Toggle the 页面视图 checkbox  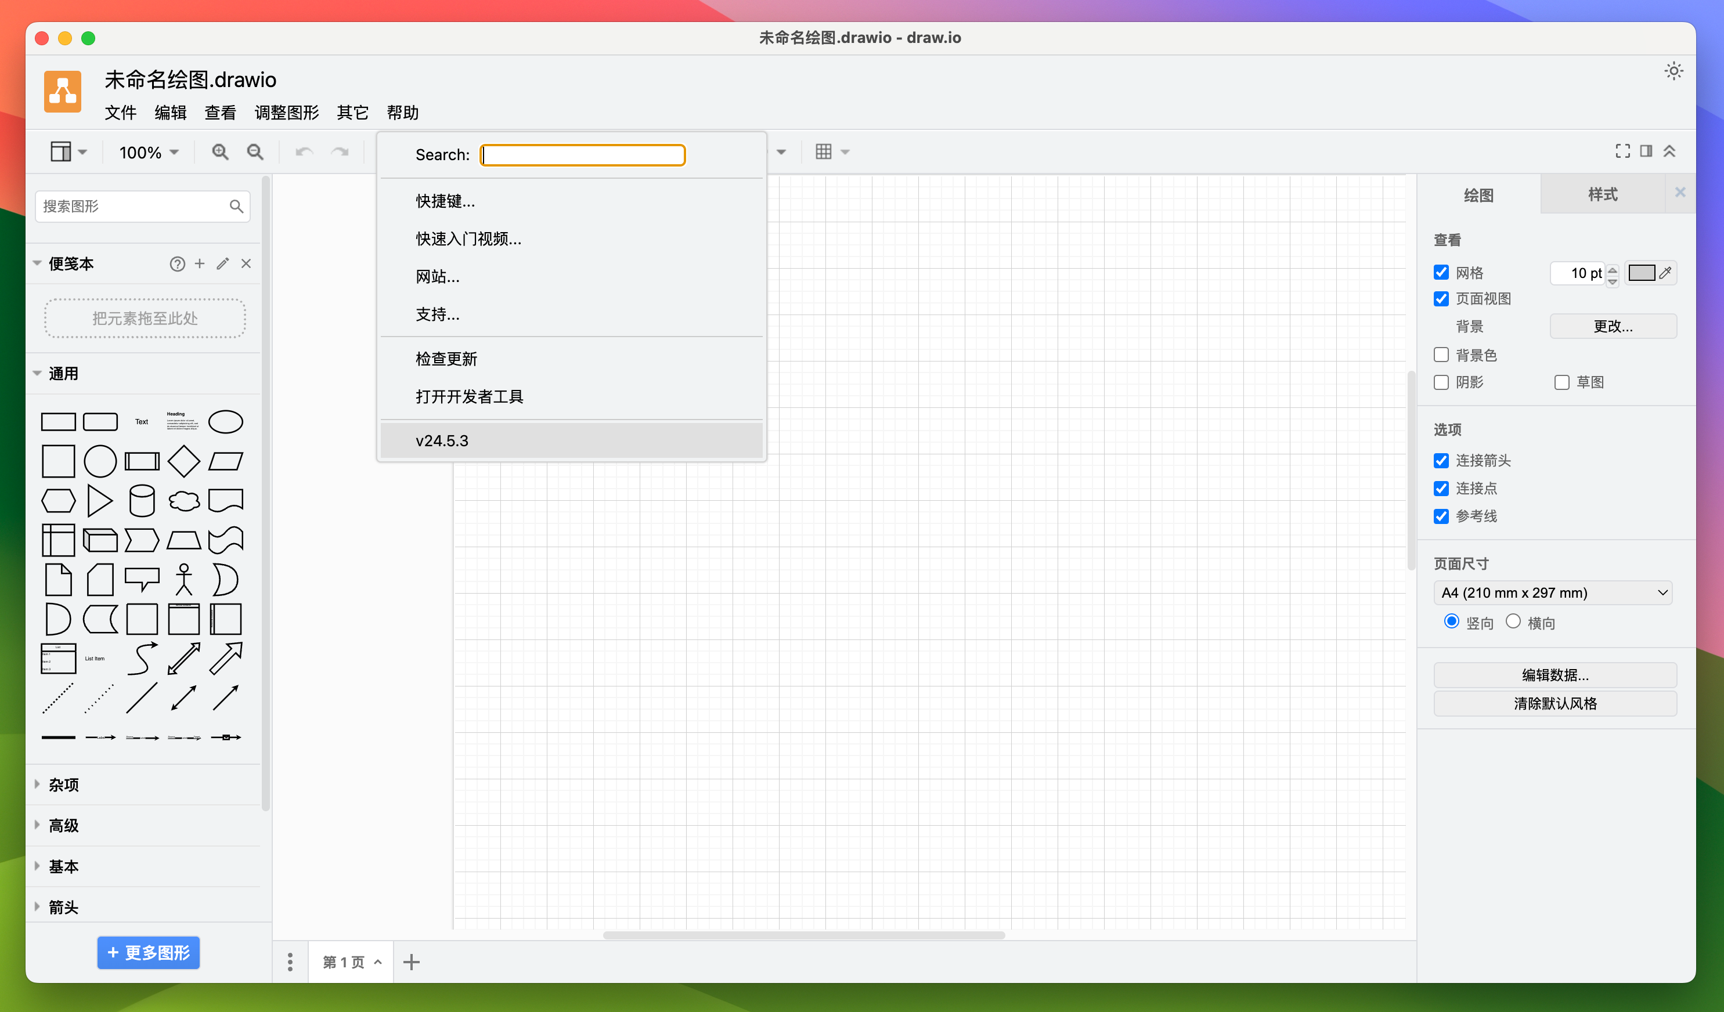click(x=1441, y=299)
